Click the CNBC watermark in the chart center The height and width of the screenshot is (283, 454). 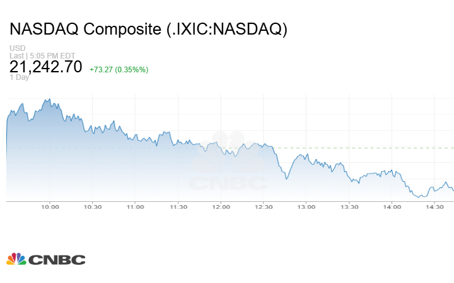click(228, 165)
